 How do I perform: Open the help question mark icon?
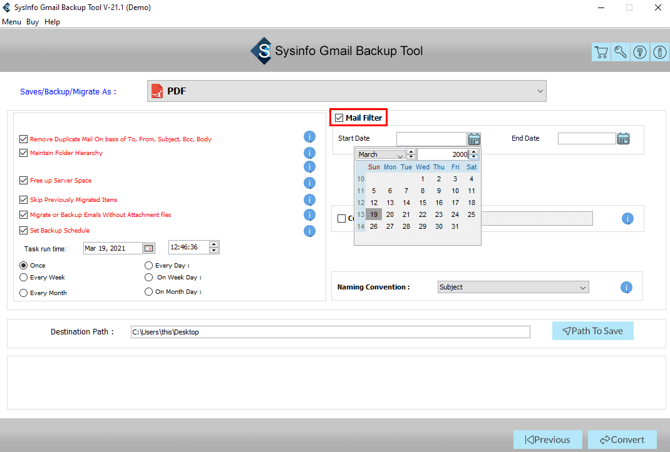[x=640, y=52]
